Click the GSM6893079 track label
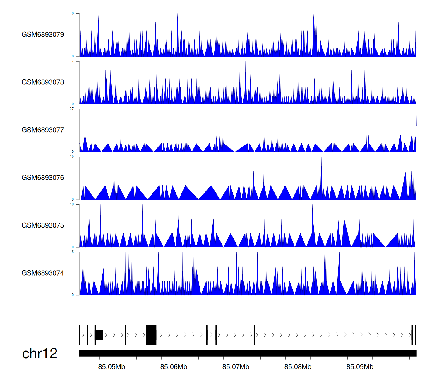Screen dimensions: 439x387 pyautogui.click(x=43, y=35)
